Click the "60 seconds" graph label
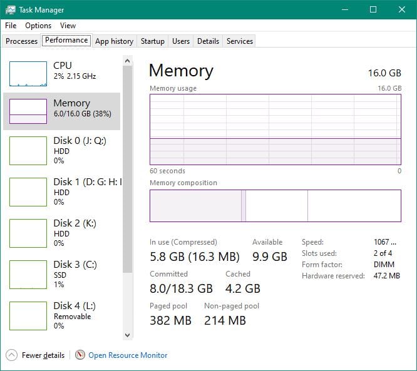The height and width of the screenshot is (371, 417). pos(167,171)
